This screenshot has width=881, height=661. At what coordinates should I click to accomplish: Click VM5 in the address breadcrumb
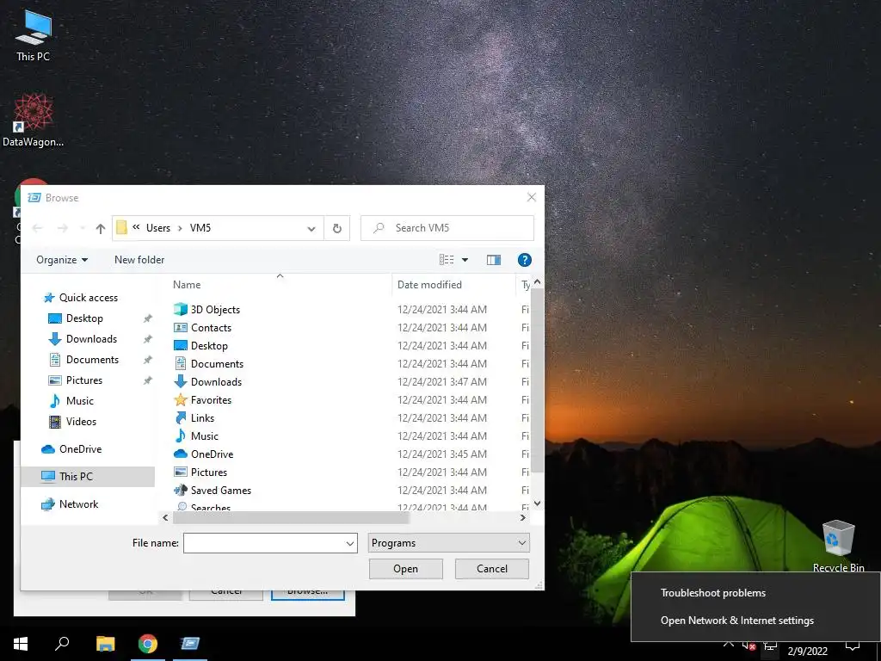200,228
